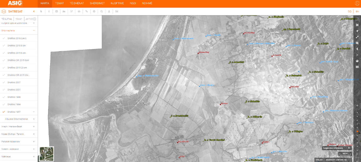The image size is (361, 162).
Task: Expand Modeli Dixhital i Terrenit group
Action: (34, 134)
